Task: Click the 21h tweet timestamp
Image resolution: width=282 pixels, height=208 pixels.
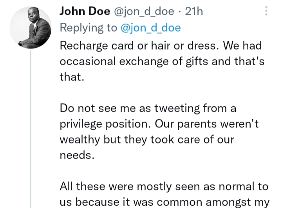Action: click(194, 12)
